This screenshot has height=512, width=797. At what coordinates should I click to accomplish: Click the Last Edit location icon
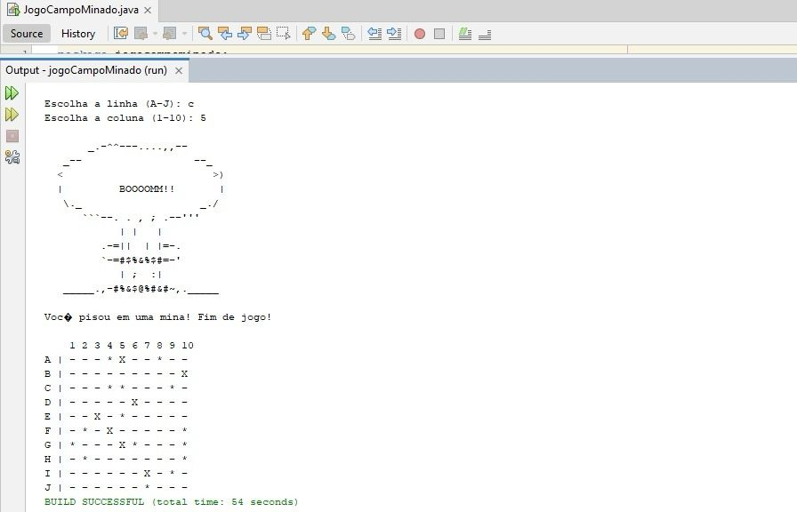121,34
